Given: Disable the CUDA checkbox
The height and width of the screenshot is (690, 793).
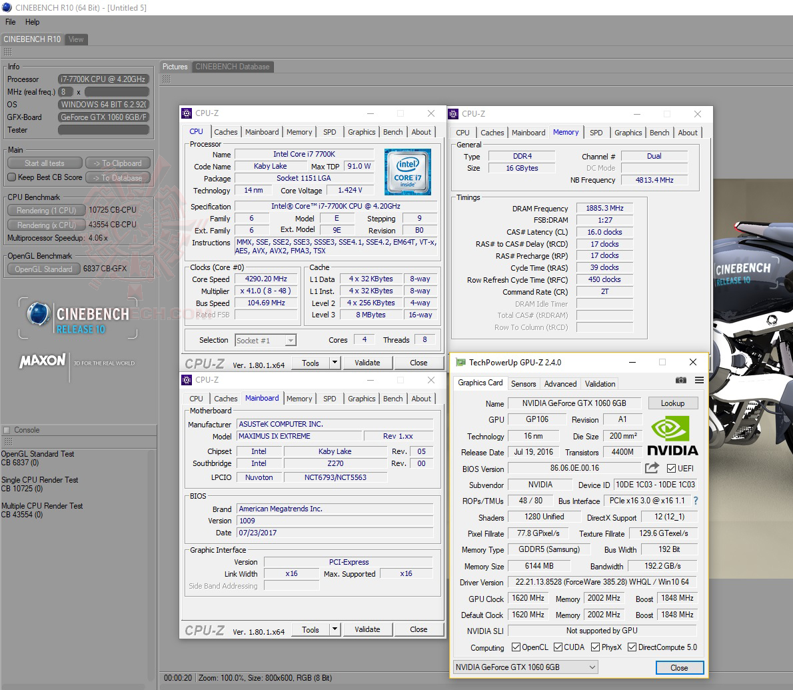Looking at the screenshot, I should 556,647.
